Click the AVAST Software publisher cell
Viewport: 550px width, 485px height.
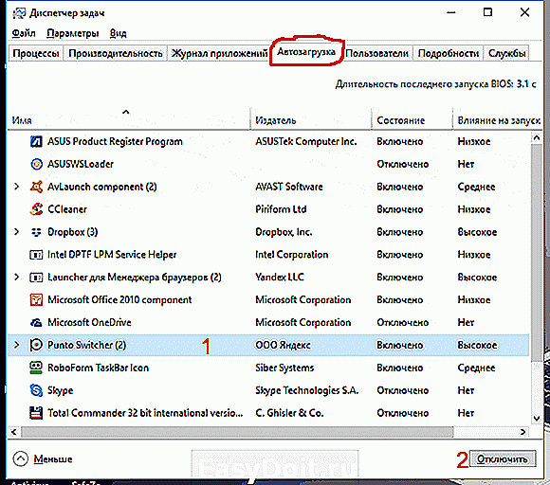tap(288, 187)
